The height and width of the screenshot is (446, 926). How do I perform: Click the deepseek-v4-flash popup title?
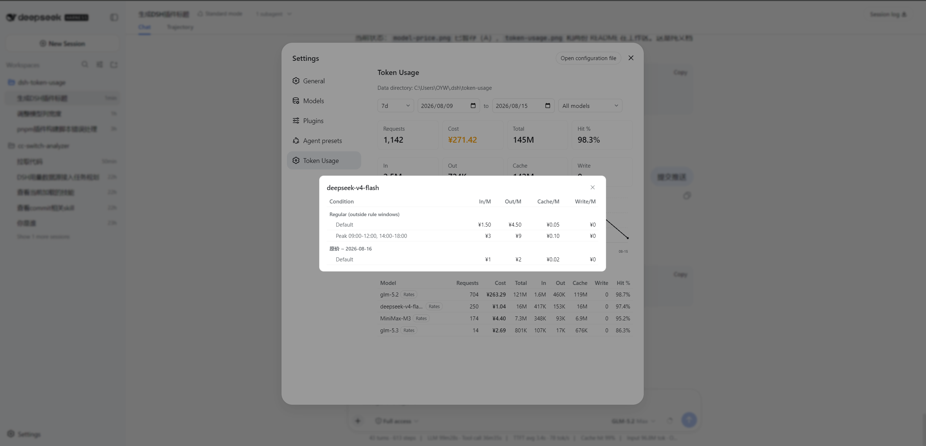pos(353,188)
